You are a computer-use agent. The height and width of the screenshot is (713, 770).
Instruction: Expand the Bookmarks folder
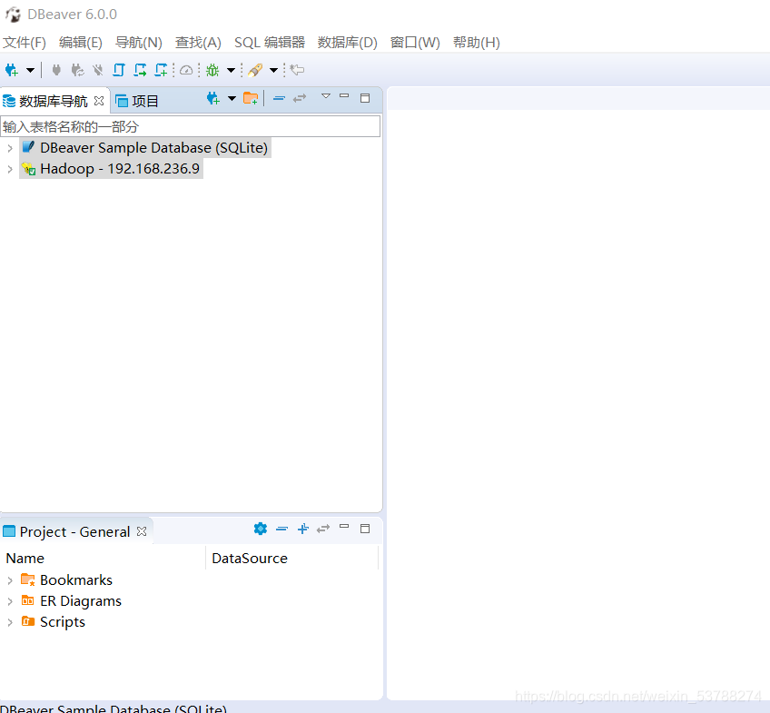(10, 580)
